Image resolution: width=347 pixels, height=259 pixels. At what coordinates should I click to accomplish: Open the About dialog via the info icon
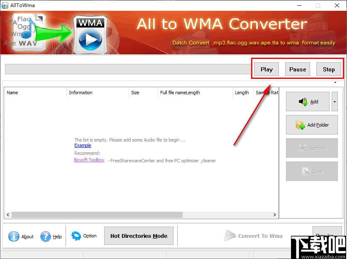(13, 237)
